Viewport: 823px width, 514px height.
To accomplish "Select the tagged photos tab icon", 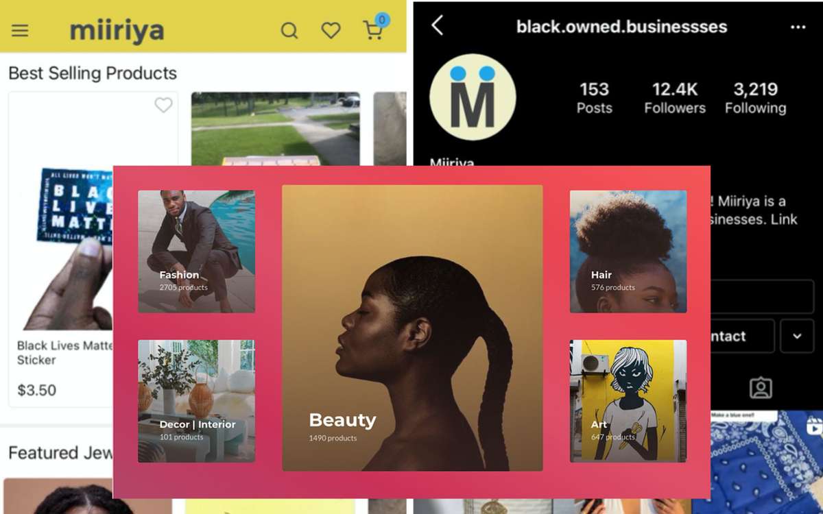I will (x=761, y=388).
